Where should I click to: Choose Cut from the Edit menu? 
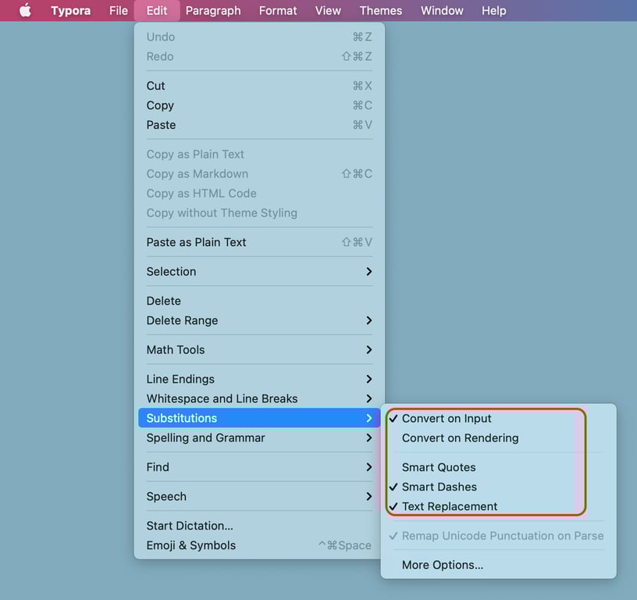pos(259,86)
